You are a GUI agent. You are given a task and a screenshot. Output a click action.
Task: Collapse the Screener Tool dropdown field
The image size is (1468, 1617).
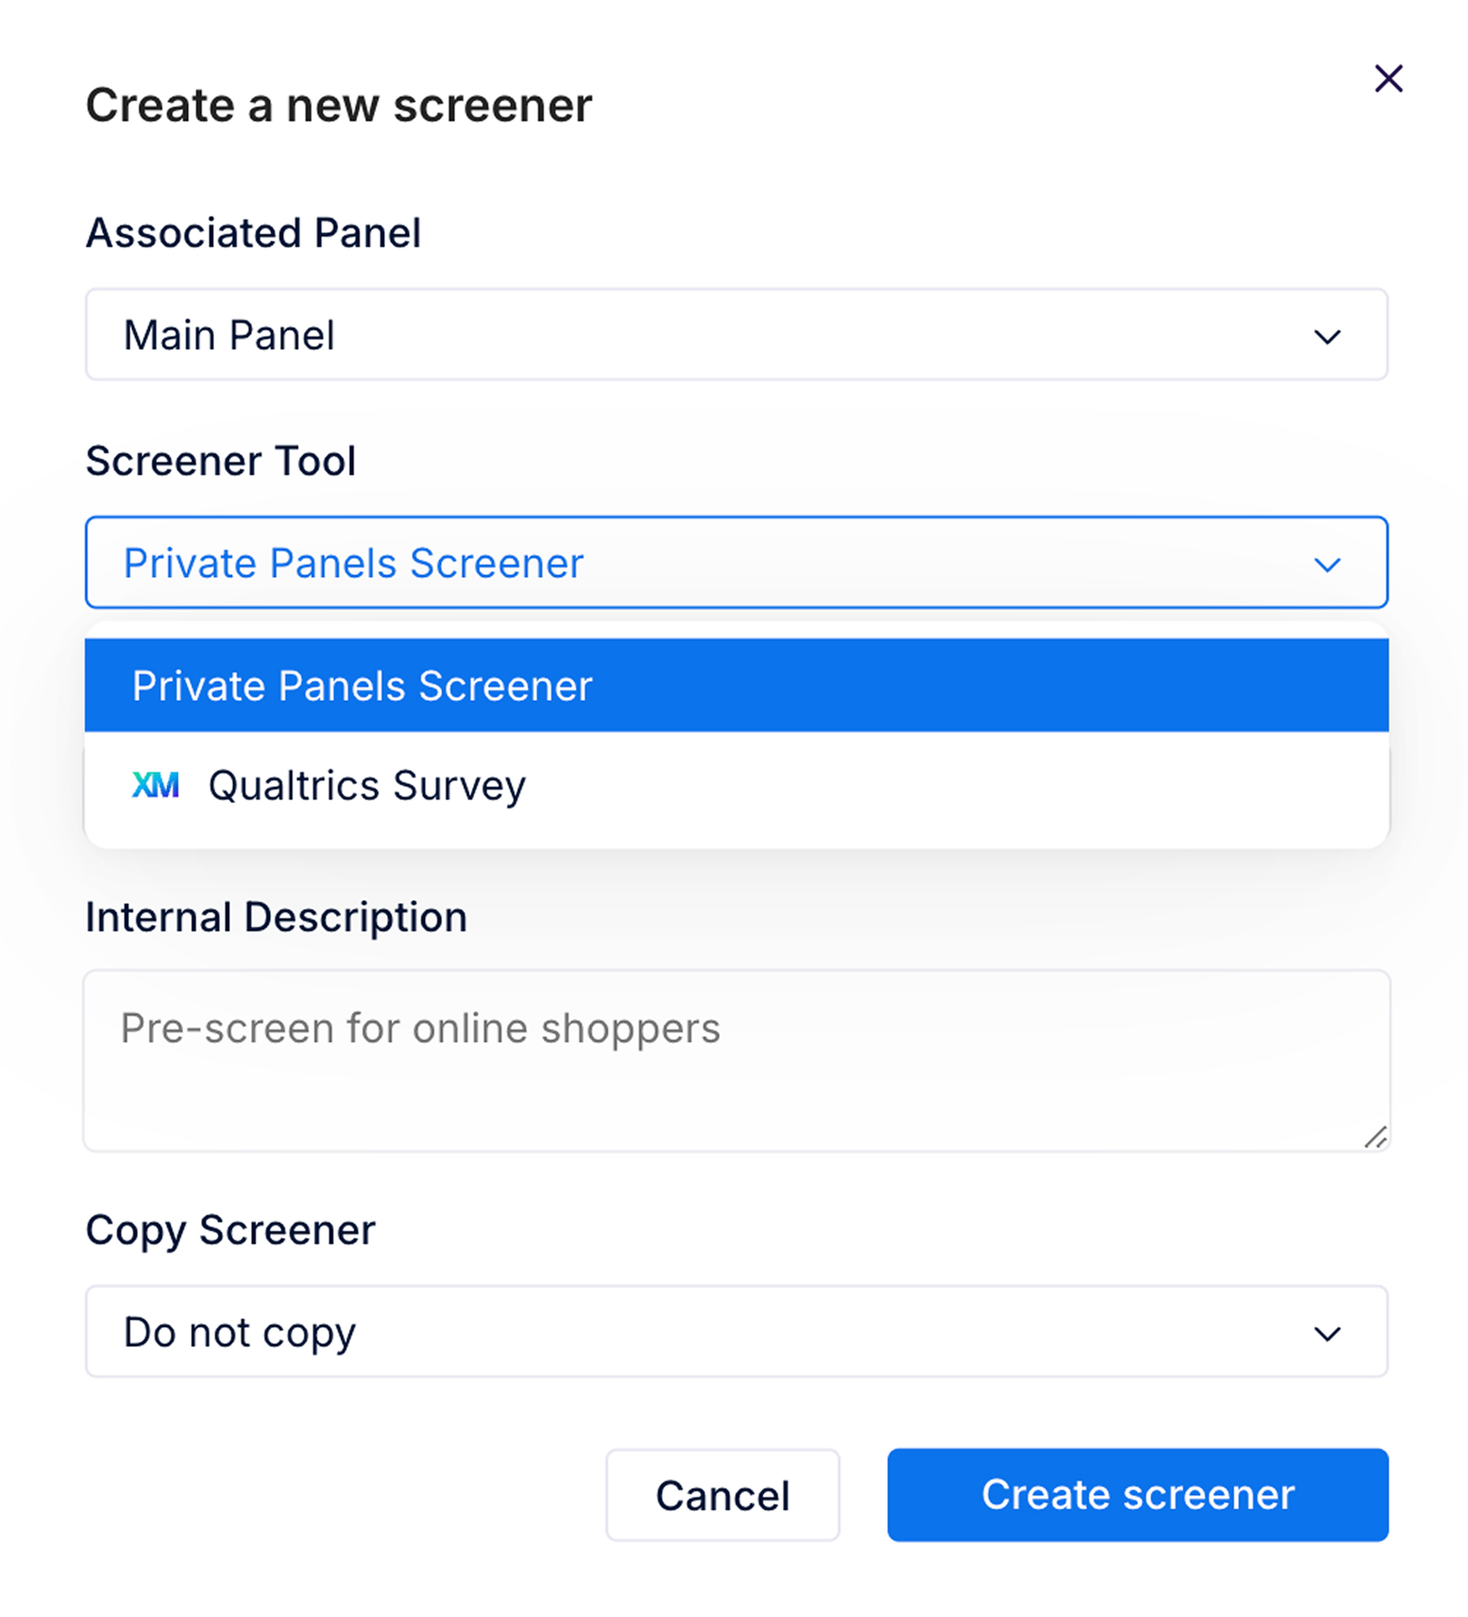736,562
